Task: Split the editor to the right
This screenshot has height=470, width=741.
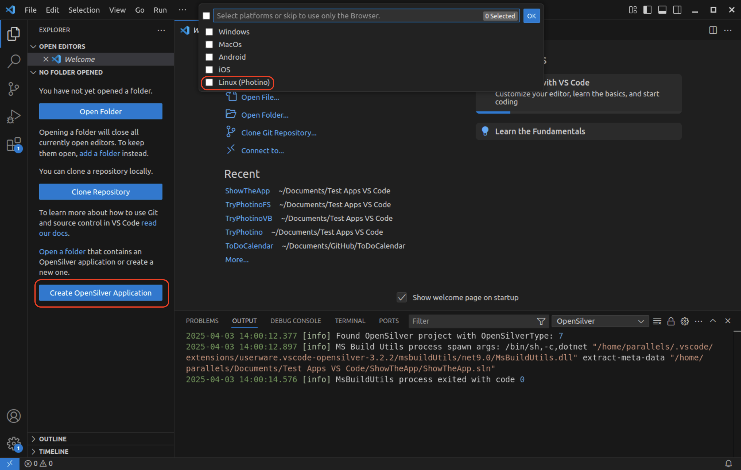Action: 713,30
